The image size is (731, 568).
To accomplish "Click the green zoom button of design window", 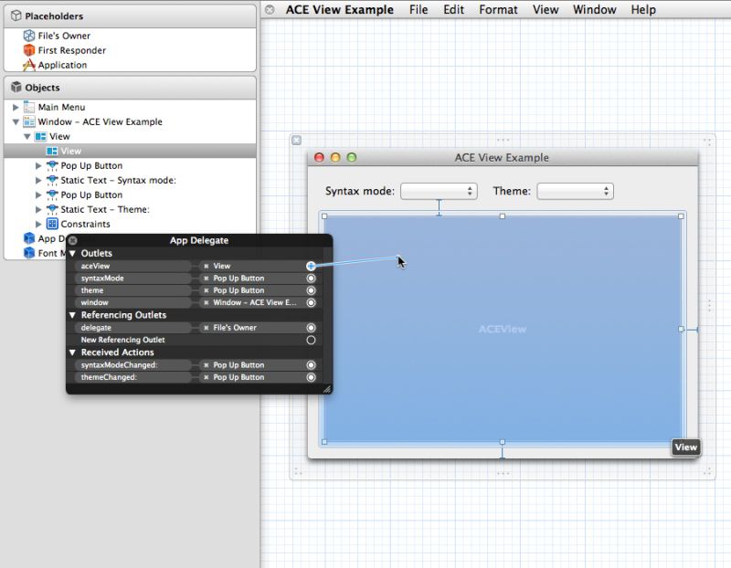I will (352, 157).
